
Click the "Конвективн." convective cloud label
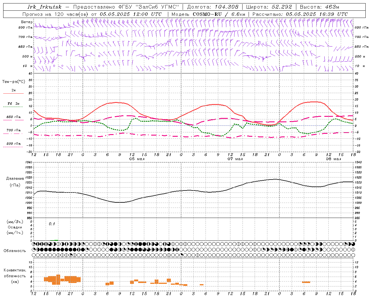pyautogui.click(x=15, y=270)
